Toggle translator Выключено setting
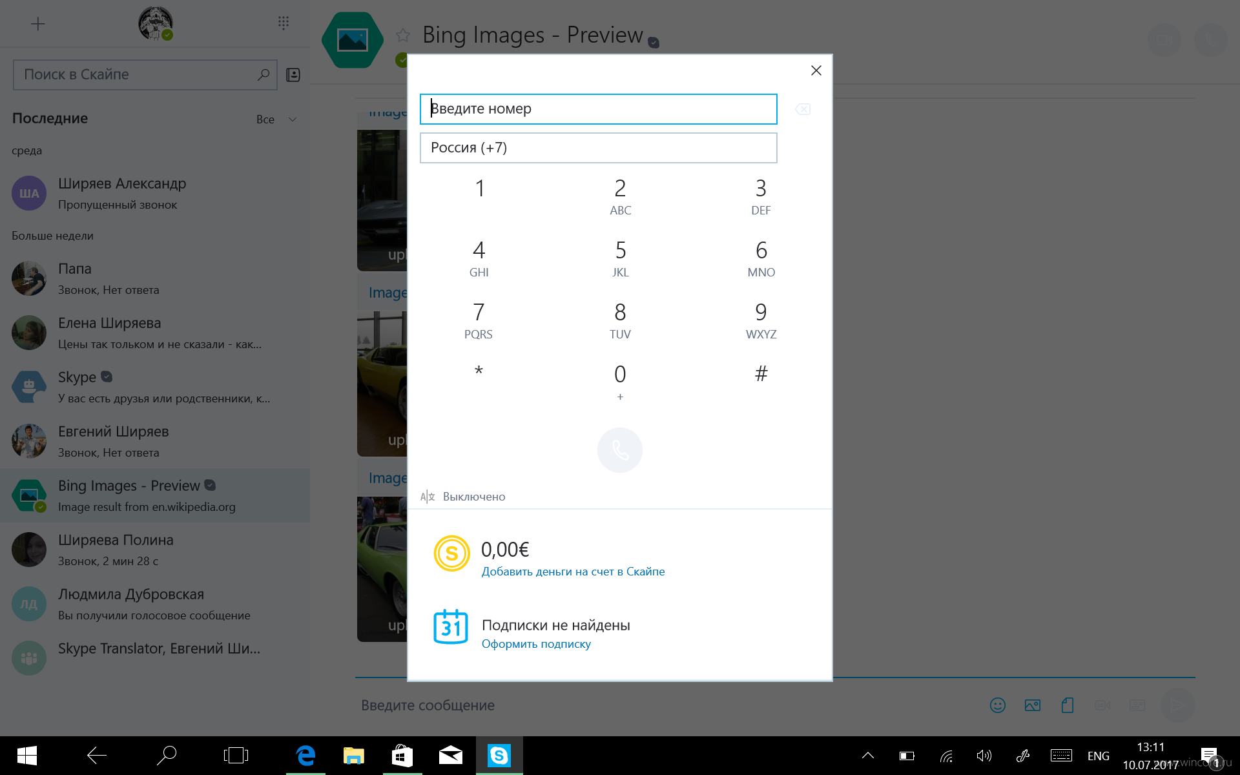The width and height of the screenshot is (1240, 775). (x=474, y=497)
